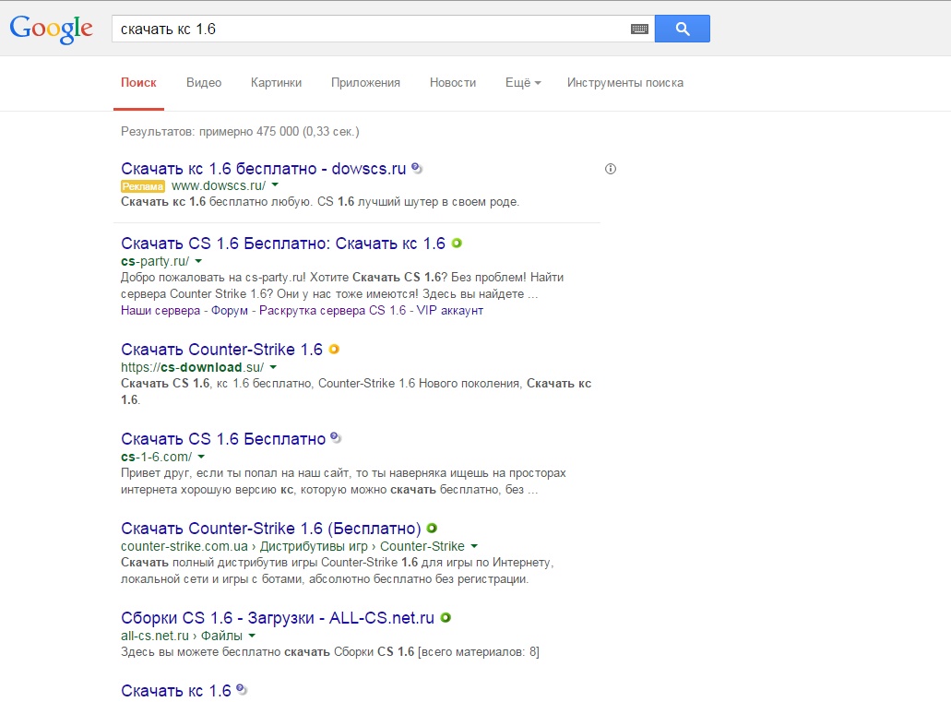Click the blue magnifier search button
951x702 pixels.
coord(683,29)
